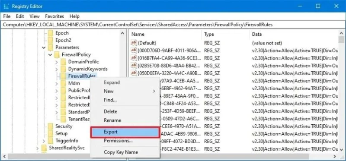This screenshot has width=346, height=161.
Task: Click the Mdm folder icon
Action: coord(63,83)
